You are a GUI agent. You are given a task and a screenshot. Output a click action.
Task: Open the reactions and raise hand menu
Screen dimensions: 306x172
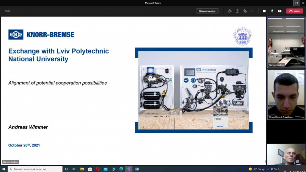click(x=245, y=11)
